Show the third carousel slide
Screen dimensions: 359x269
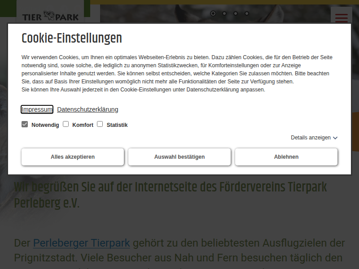236,13
